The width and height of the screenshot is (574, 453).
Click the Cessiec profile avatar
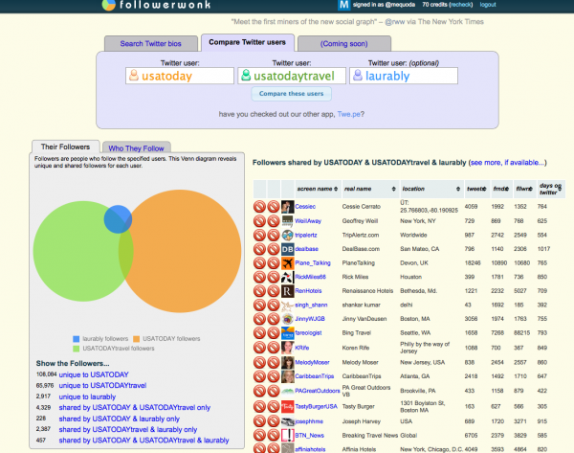point(287,207)
